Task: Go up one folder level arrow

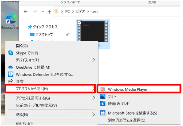Action: pos(49,12)
